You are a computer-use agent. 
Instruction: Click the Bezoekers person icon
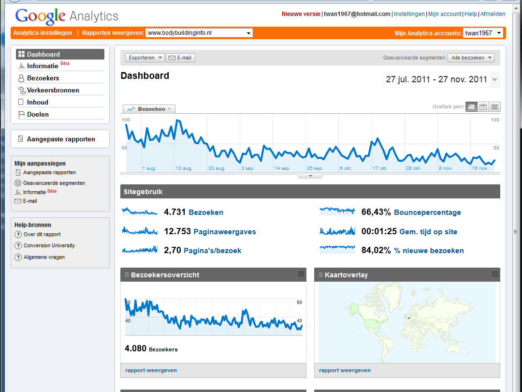pos(21,78)
